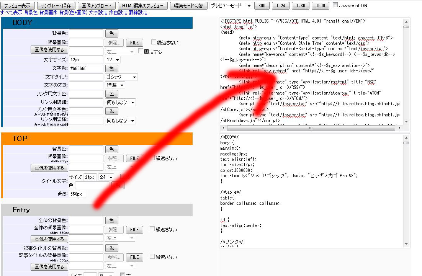Image resolution: width=422 pixels, height=276 pixels.
Task: Open color picker for BODY hover リンク用文字色
Action: [112, 111]
